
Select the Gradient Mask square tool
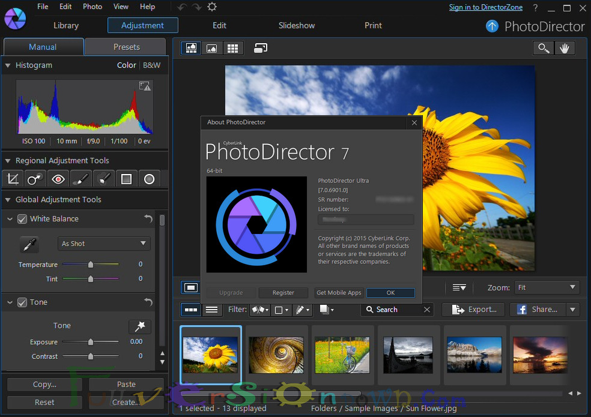click(126, 179)
